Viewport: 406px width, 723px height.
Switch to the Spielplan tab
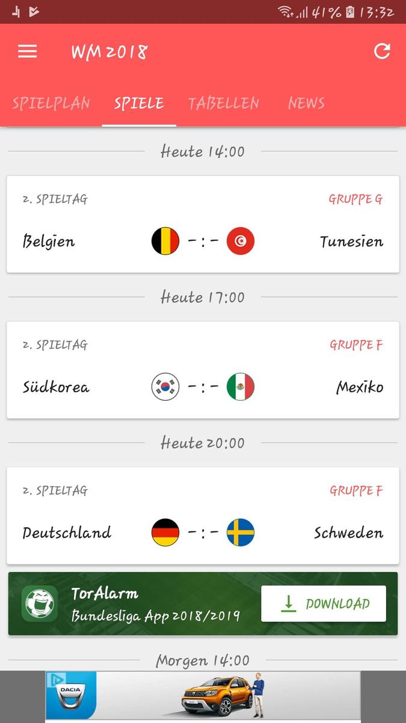tap(51, 104)
